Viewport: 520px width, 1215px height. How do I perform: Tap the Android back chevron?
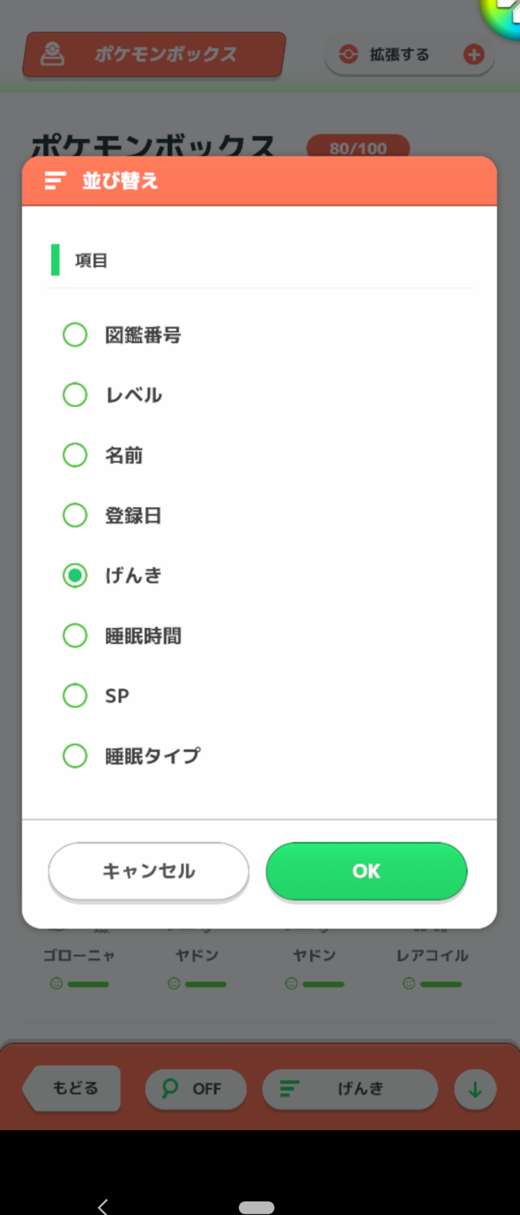pos(103,1206)
